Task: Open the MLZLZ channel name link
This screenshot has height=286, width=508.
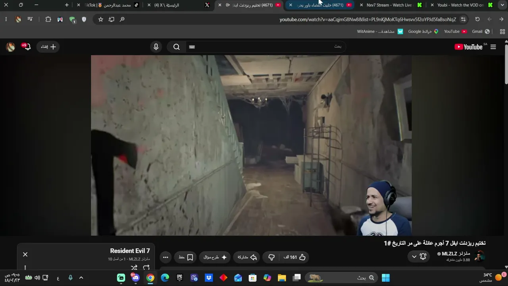Action: click(456, 253)
